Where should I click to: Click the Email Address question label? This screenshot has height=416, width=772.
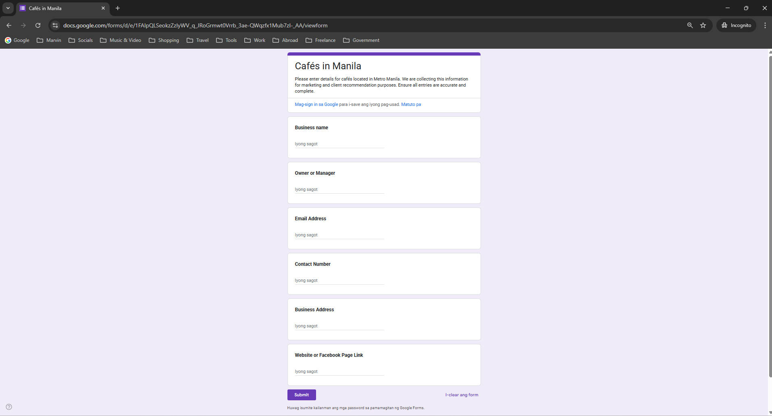[310, 219]
